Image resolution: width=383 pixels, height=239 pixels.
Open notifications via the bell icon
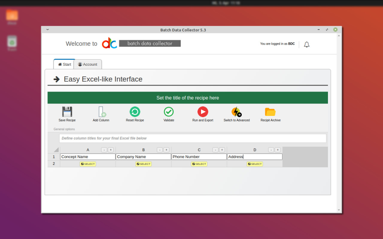pyautogui.click(x=306, y=44)
